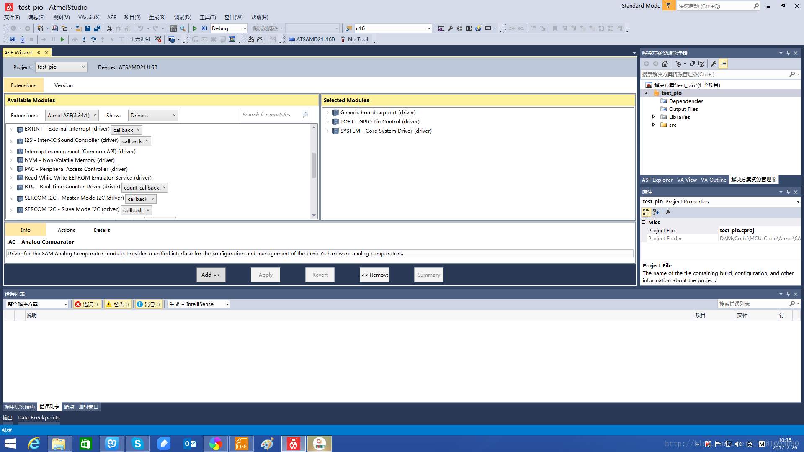Click the Step Into icon in debug toolbar
804x452 pixels.
pyautogui.click(x=84, y=39)
